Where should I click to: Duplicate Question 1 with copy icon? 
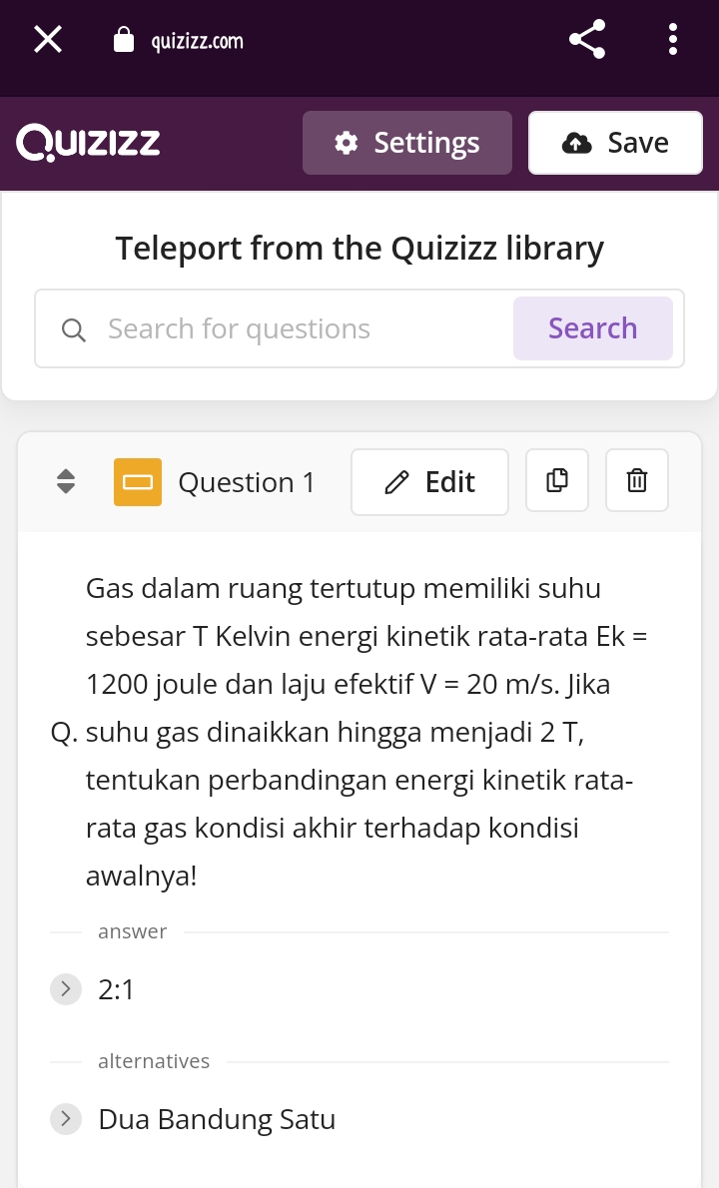[x=557, y=481]
